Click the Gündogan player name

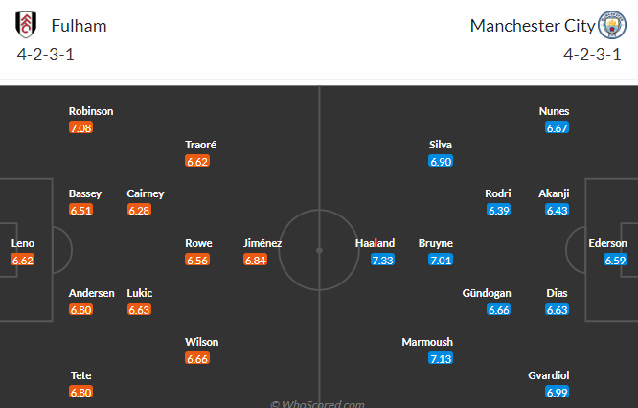487,293
